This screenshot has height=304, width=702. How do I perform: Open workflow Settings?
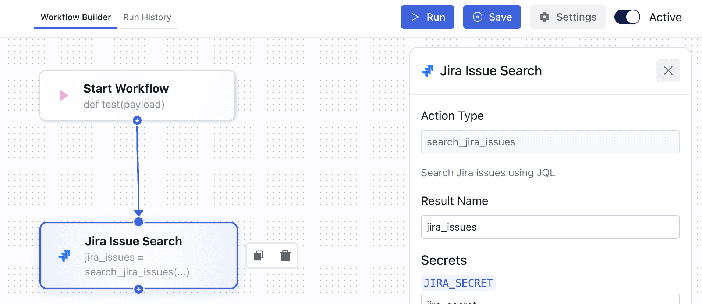point(567,17)
